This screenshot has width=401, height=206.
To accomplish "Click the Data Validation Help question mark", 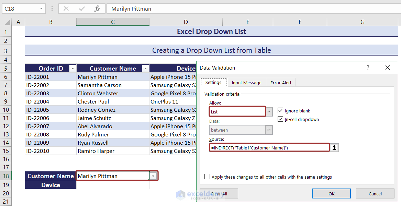I will coord(368,68).
